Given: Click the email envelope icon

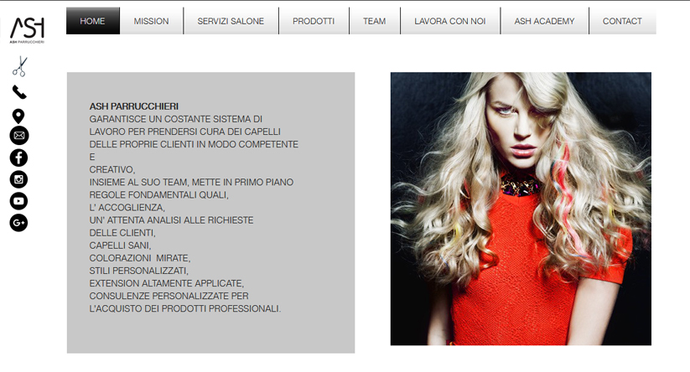Looking at the screenshot, I should (x=19, y=136).
